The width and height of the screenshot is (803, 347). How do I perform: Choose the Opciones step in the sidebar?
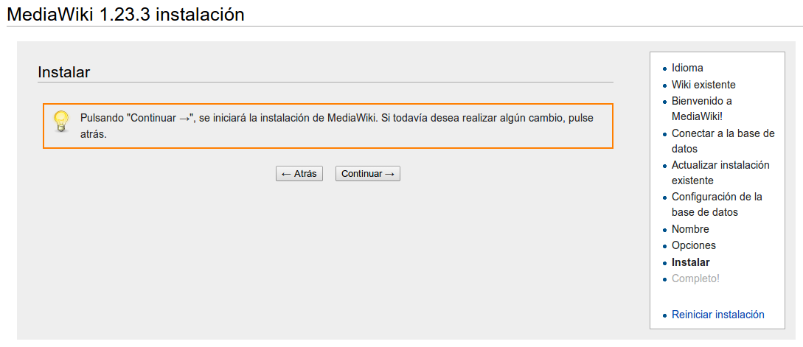pyautogui.click(x=694, y=245)
